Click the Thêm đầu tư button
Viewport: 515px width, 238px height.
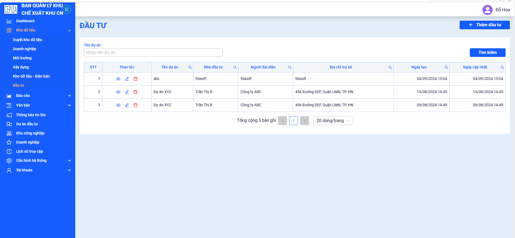pos(485,25)
